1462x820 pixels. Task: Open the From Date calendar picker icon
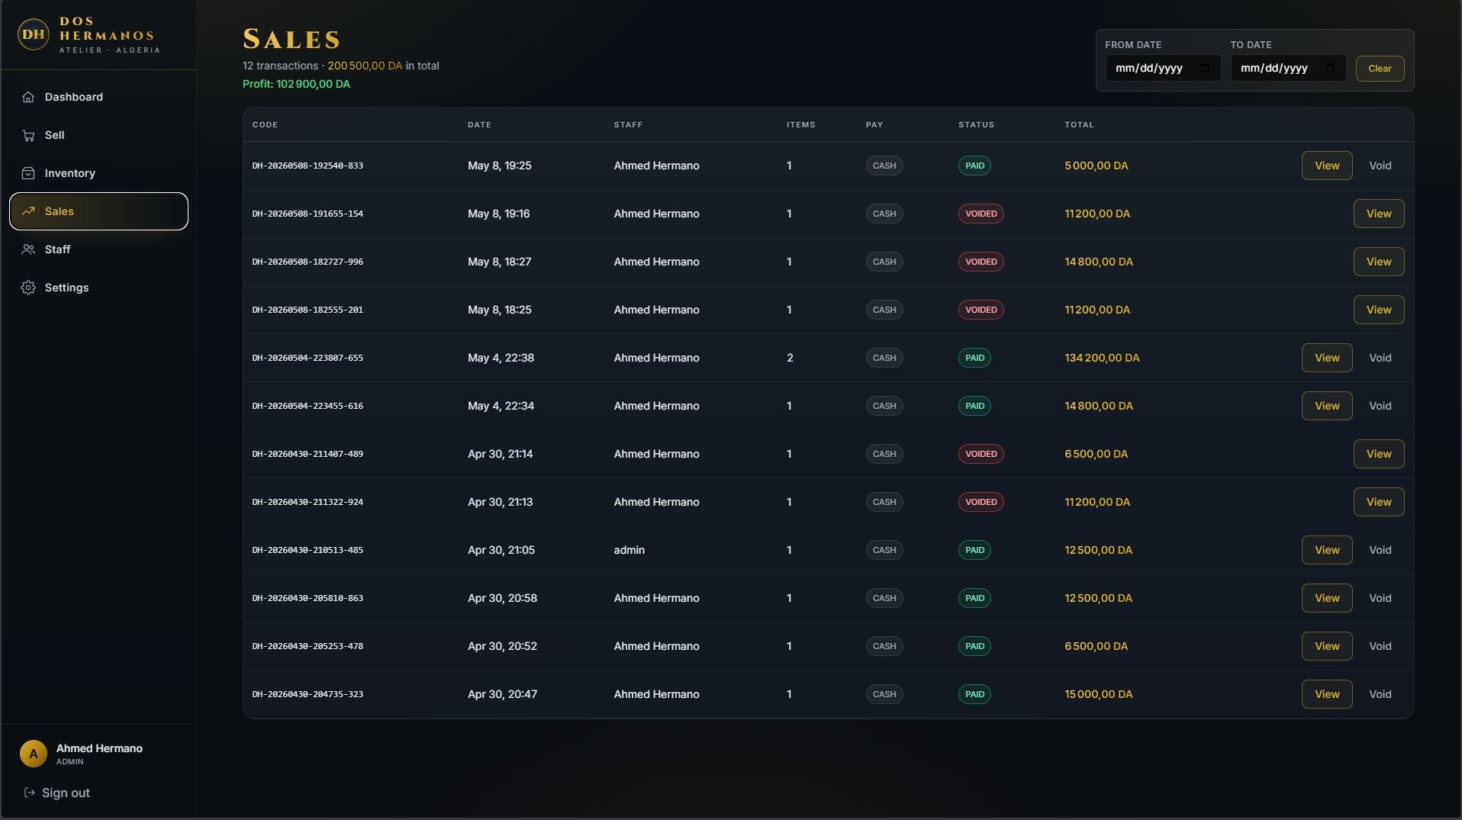1205,68
